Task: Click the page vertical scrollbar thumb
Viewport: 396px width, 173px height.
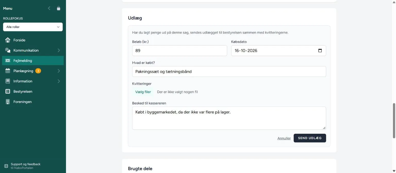Action: point(394,121)
